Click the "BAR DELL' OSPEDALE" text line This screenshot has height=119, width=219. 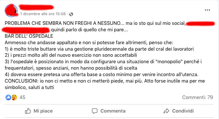pyautogui.click(x=29, y=36)
